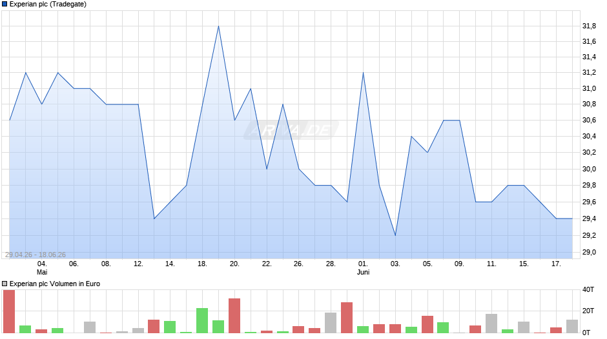Screen dimensions: 607x339
Task: Click the date range '29.04.26 - 18.06.26'
Action: (x=36, y=255)
